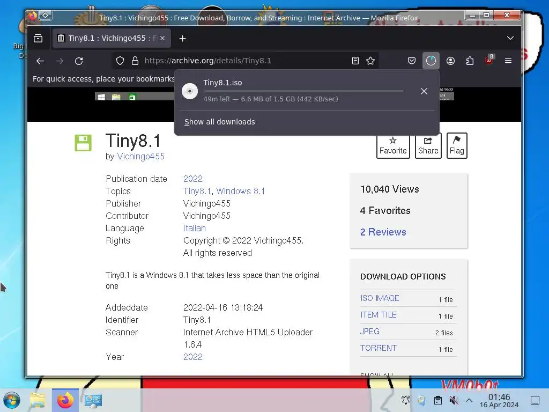
Task: Open the Tiny8.1 topic link
Action: (197, 192)
